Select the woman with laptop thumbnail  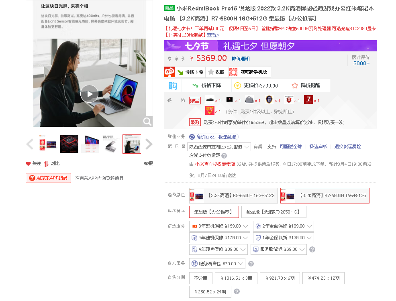(x=132, y=144)
